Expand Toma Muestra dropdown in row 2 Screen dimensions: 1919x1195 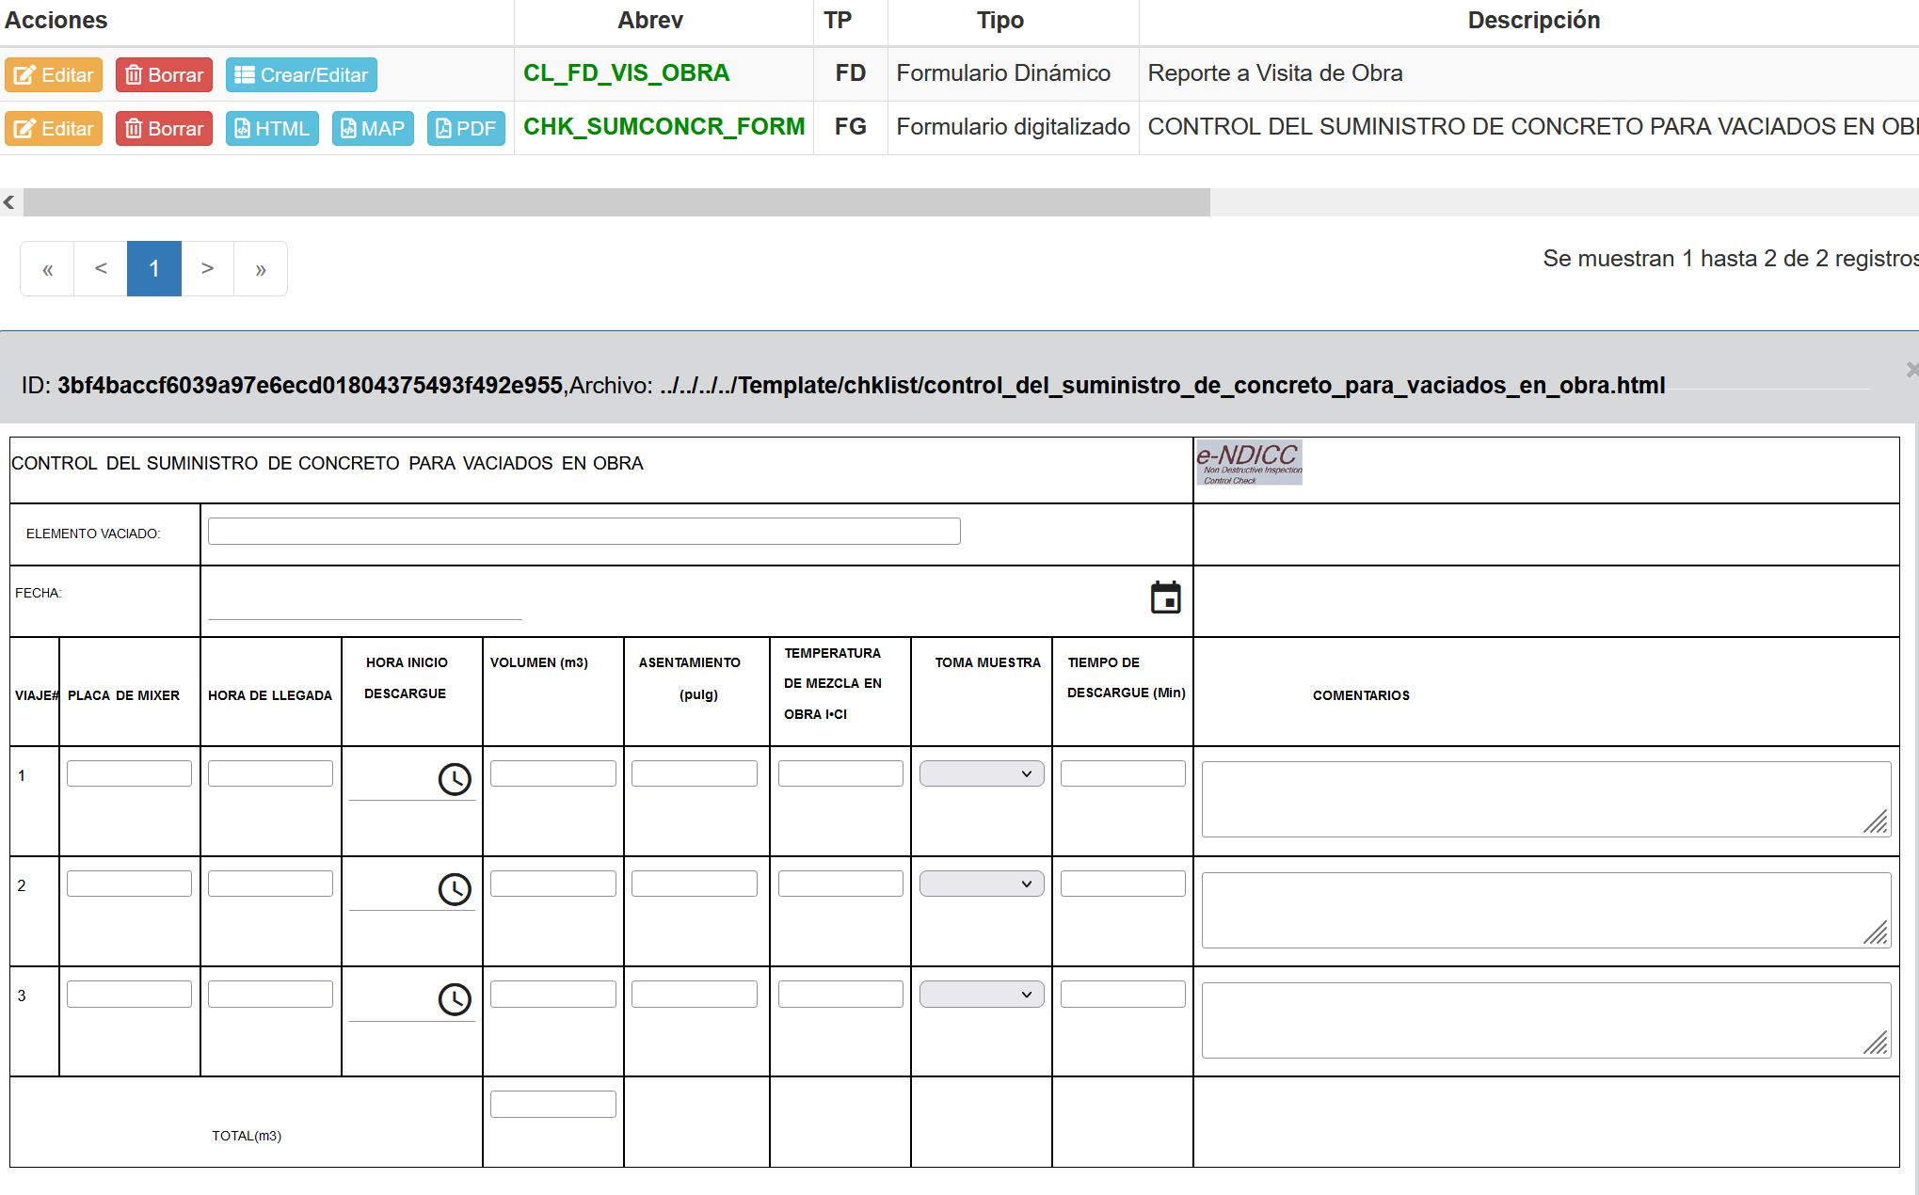tap(982, 884)
